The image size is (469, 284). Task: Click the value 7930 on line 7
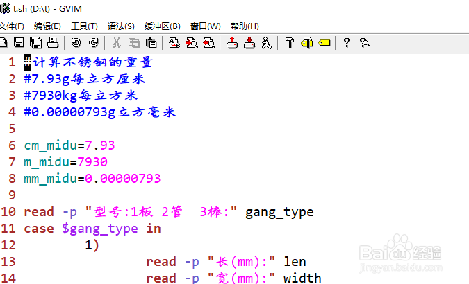[92, 162]
